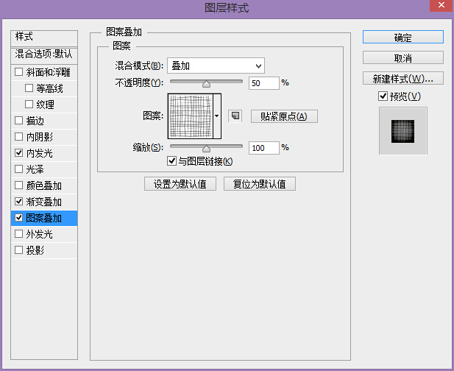The width and height of the screenshot is (454, 371).
Task: Open pattern picker dropdown arrow
Action: (x=217, y=116)
